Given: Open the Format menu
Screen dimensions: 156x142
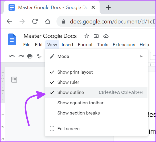Looking at the screenshot, I should [85, 45].
